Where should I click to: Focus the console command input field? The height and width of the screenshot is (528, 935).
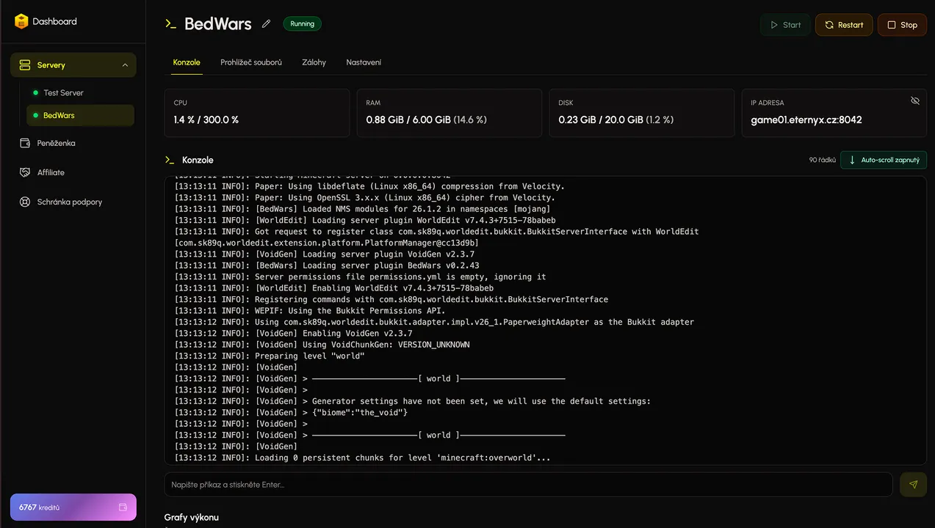click(528, 485)
